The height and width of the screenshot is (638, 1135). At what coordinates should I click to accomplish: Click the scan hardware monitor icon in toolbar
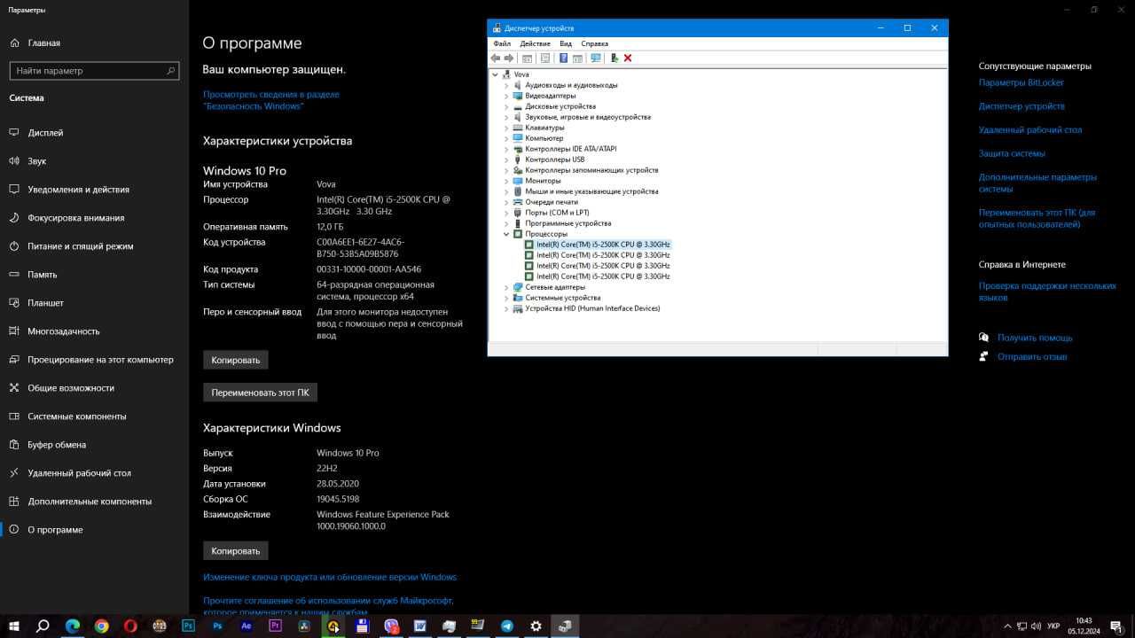[595, 58]
